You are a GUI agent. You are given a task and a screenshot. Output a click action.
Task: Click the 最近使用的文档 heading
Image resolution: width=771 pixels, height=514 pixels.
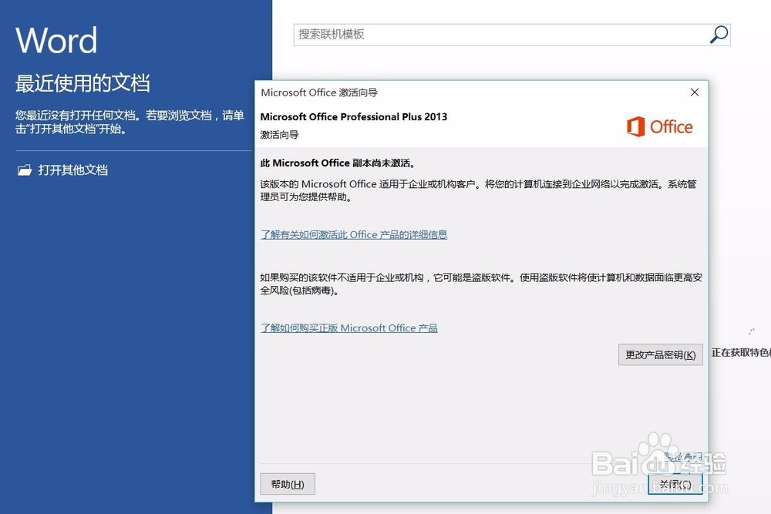tap(82, 83)
